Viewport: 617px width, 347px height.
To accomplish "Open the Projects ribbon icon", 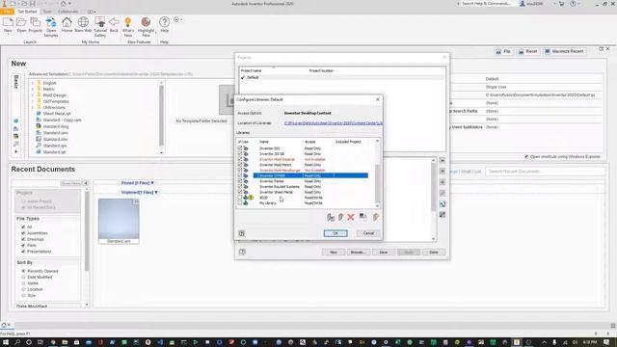I will [x=35, y=22].
